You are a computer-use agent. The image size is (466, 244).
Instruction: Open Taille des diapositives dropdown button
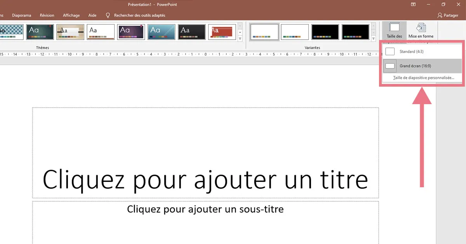(x=394, y=31)
